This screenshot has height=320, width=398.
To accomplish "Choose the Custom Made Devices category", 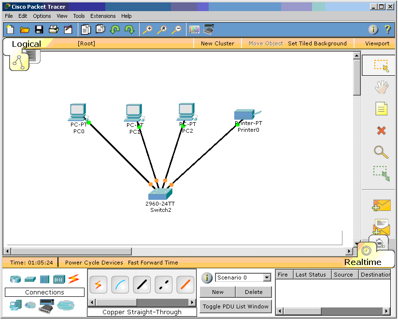I will click(x=46, y=306).
